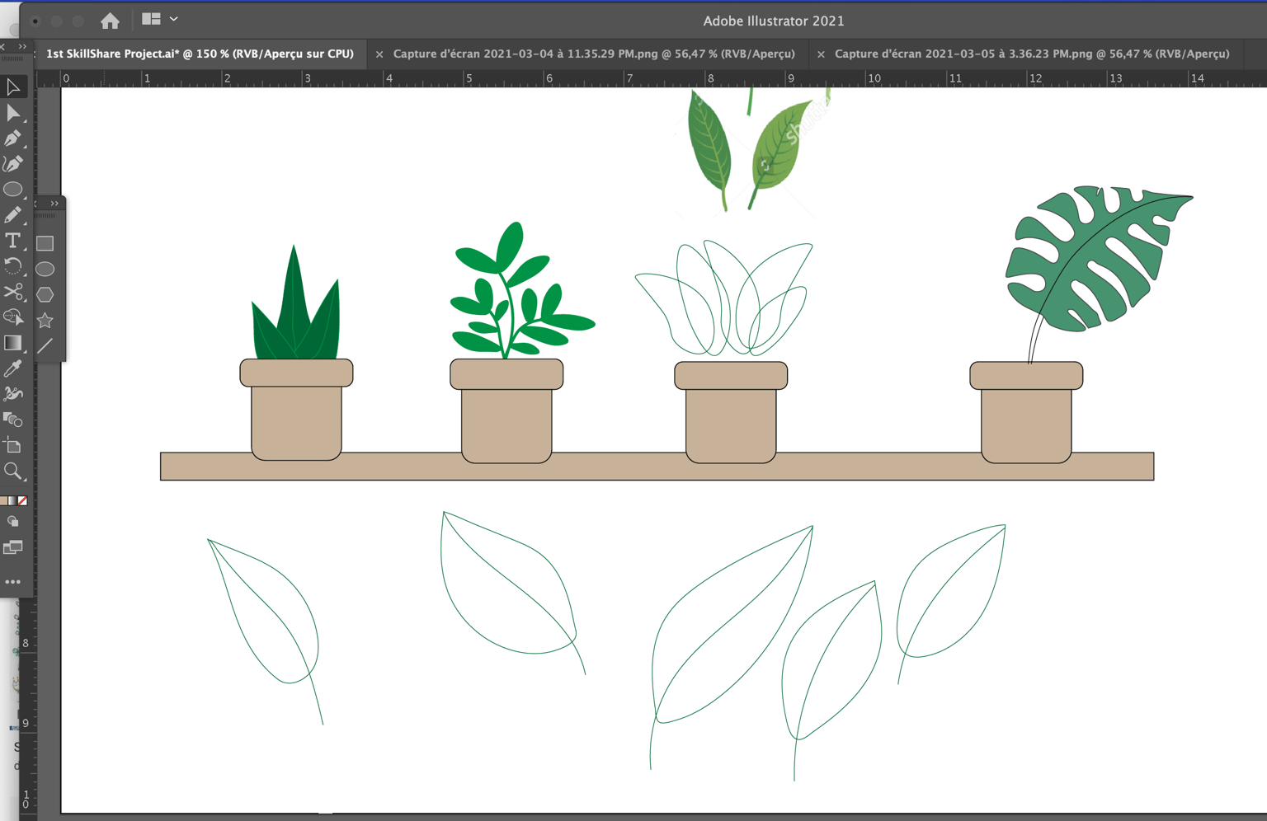The width and height of the screenshot is (1267, 821).
Task: Select the Shape Builder tool
Action: tap(13, 317)
